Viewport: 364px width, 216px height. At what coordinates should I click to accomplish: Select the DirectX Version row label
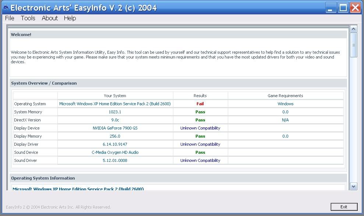27,120
